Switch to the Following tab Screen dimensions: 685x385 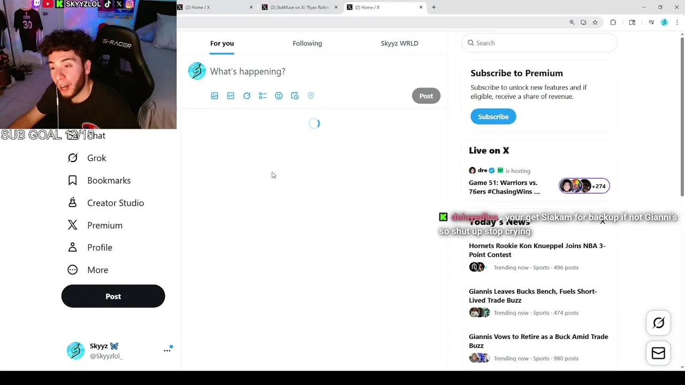point(307,43)
